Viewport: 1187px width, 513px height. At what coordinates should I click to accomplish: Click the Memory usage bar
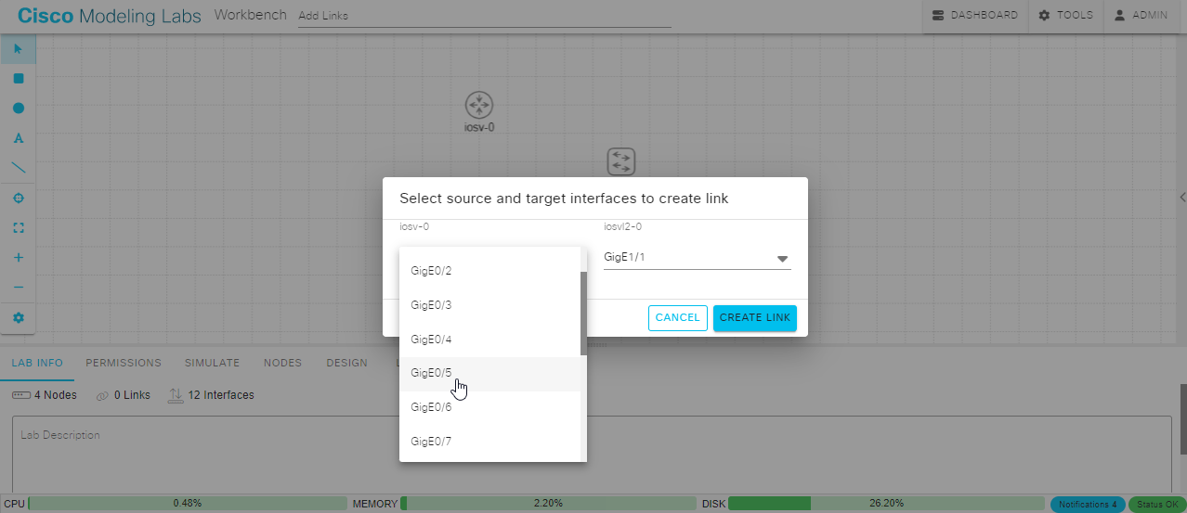coord(548,504)
